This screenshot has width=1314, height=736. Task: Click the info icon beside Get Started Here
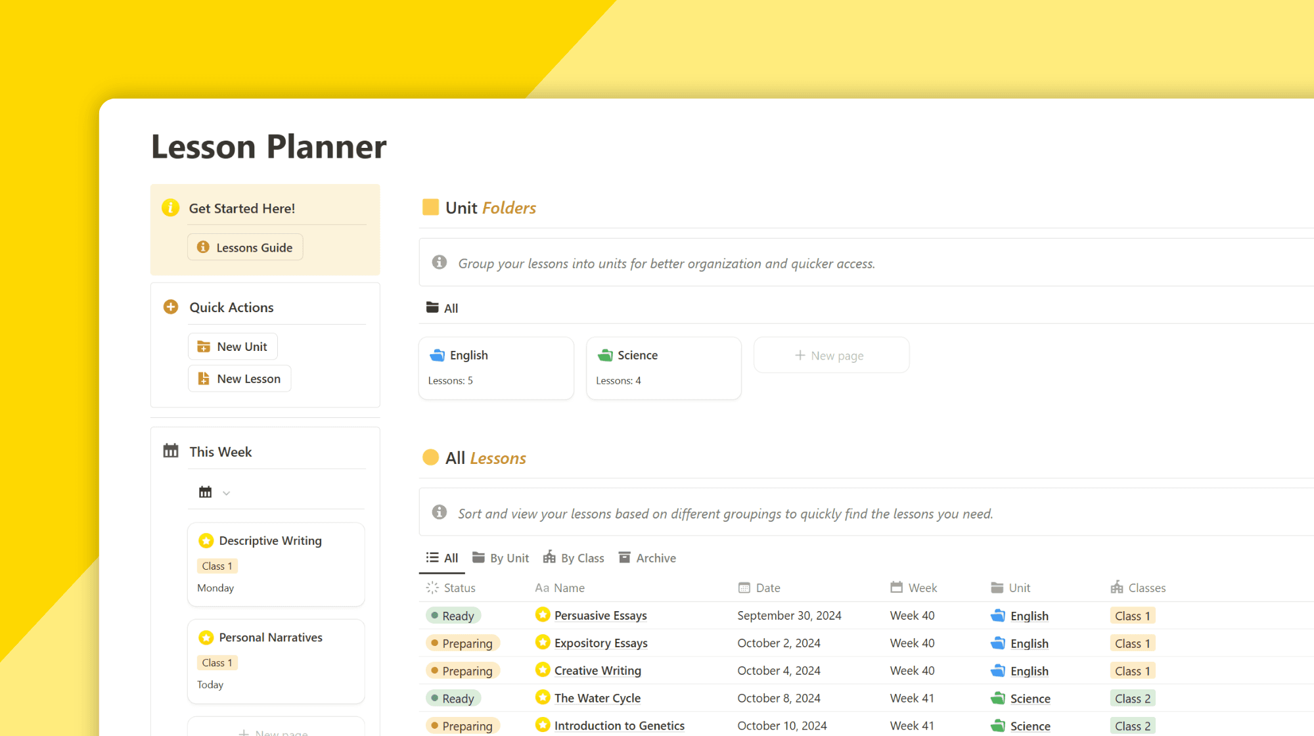pyautogui.click(x=170, y=208)
